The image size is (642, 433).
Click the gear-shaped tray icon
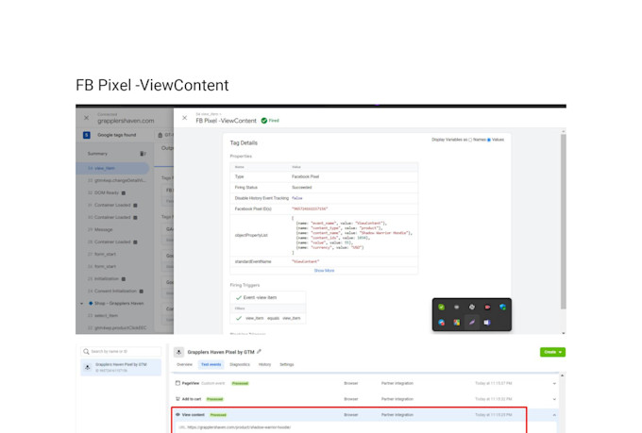472,307
